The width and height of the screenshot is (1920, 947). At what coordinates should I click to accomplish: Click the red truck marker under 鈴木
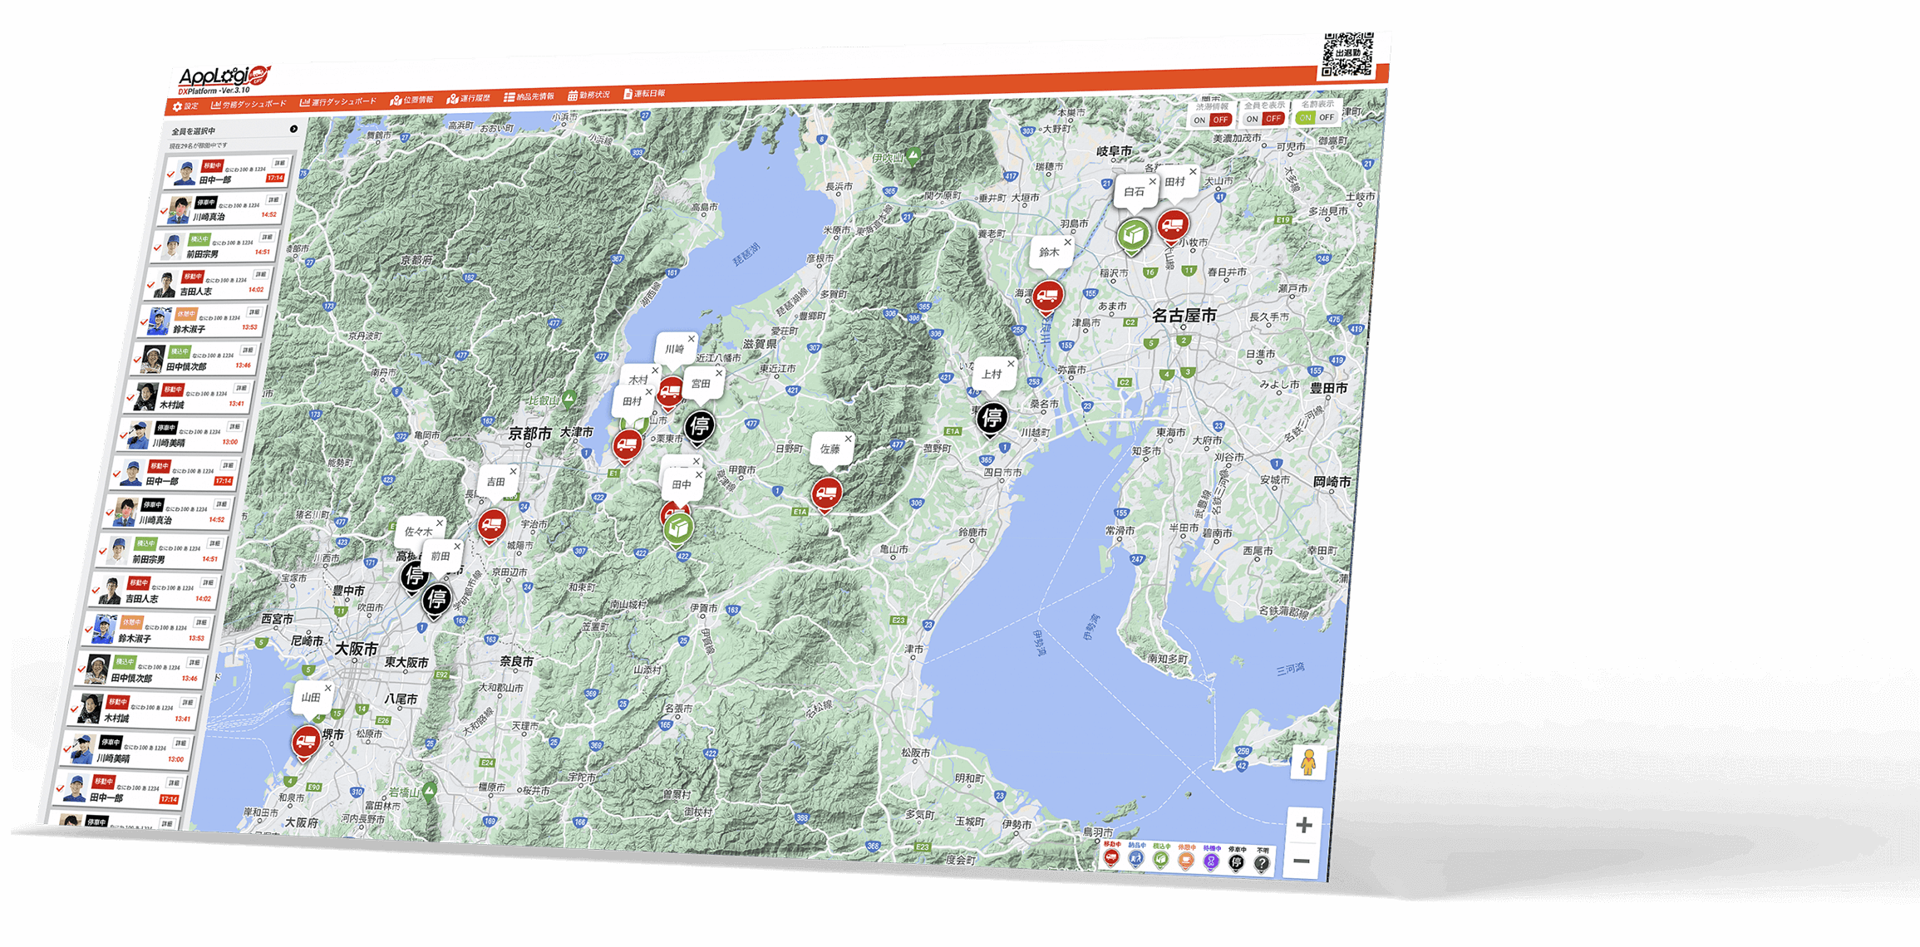pyautogui.click(x=1047, y=297)
